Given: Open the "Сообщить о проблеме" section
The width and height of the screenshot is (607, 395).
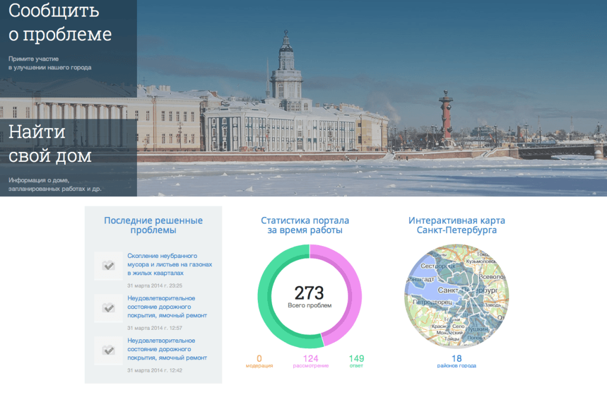Looking at the screenshot, I should pyautogui.click(x=60, y=23).
